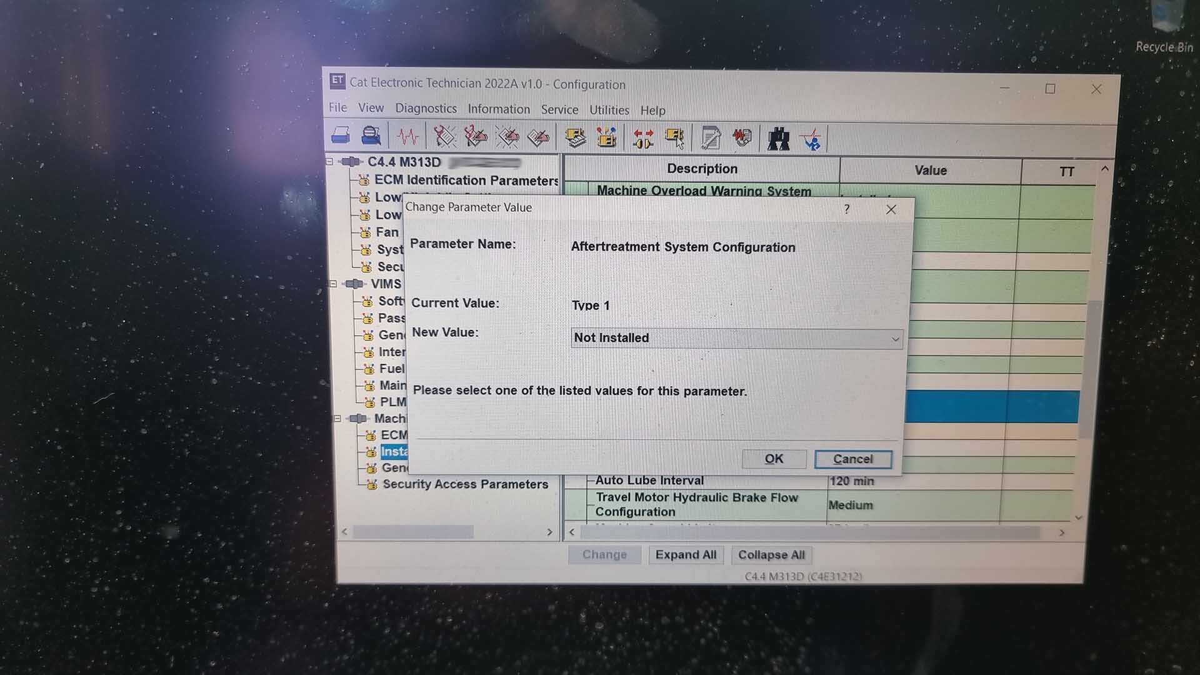Click the Description column header

coord(702,169)
